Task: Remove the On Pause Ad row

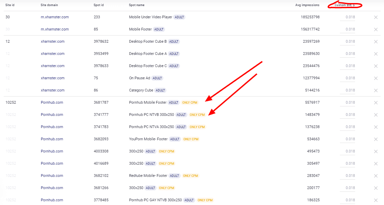Action: tap(376, 78)
